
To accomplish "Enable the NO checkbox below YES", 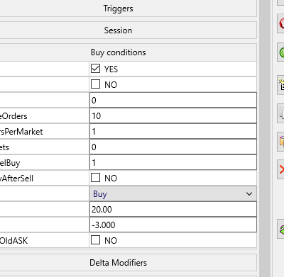I will (95, 84).
